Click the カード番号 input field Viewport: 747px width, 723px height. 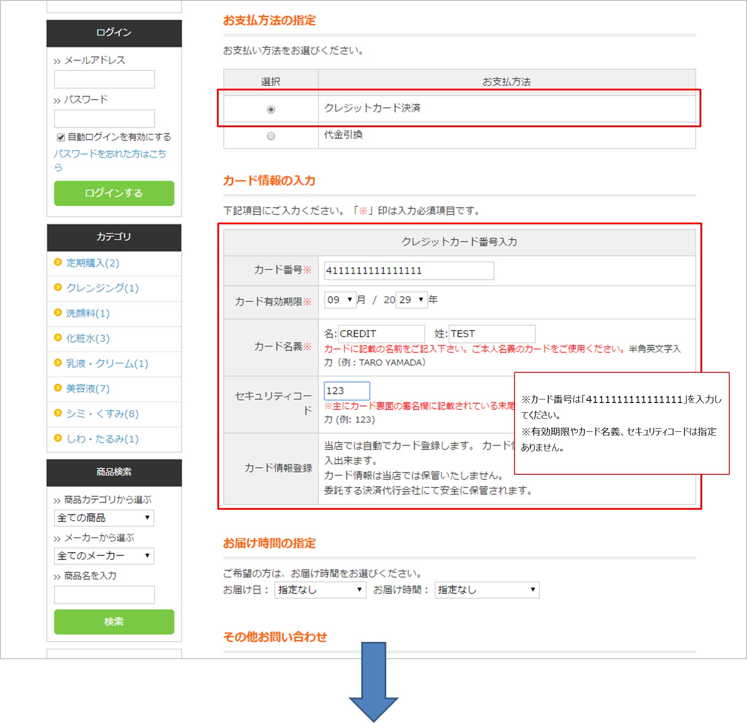[x=409, y=271]
